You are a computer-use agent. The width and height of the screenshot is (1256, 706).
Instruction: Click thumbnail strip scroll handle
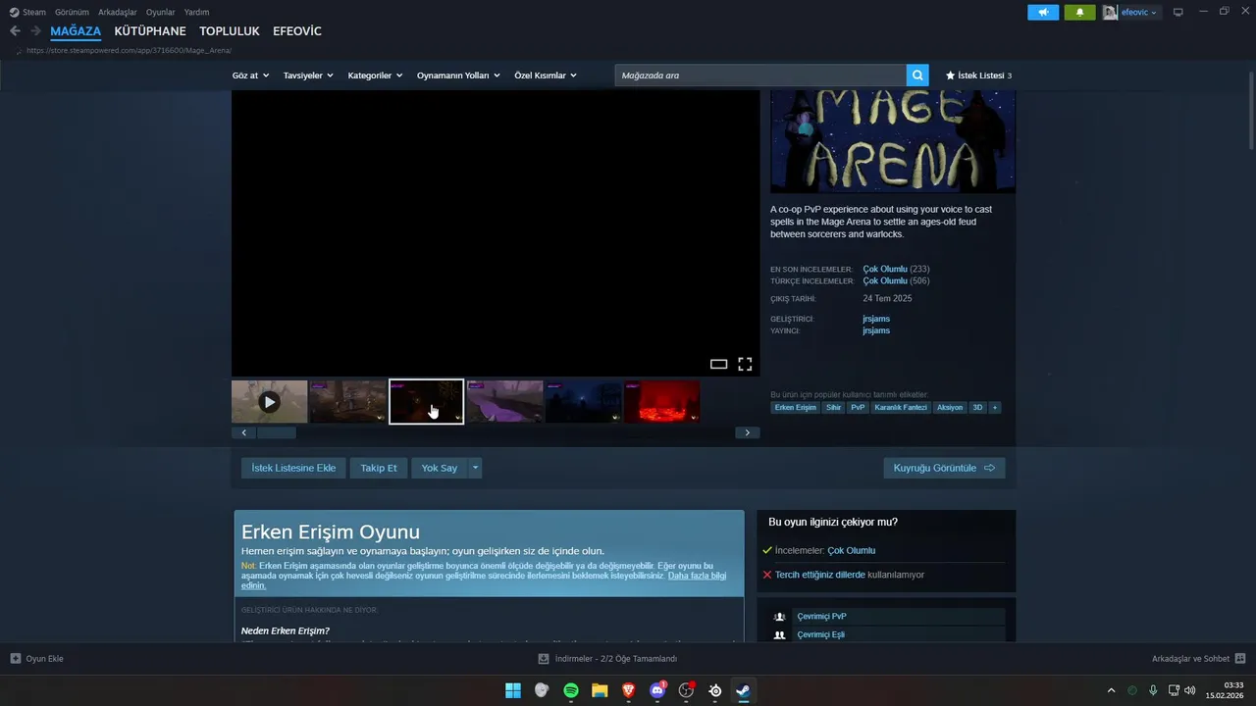point(276,432)
